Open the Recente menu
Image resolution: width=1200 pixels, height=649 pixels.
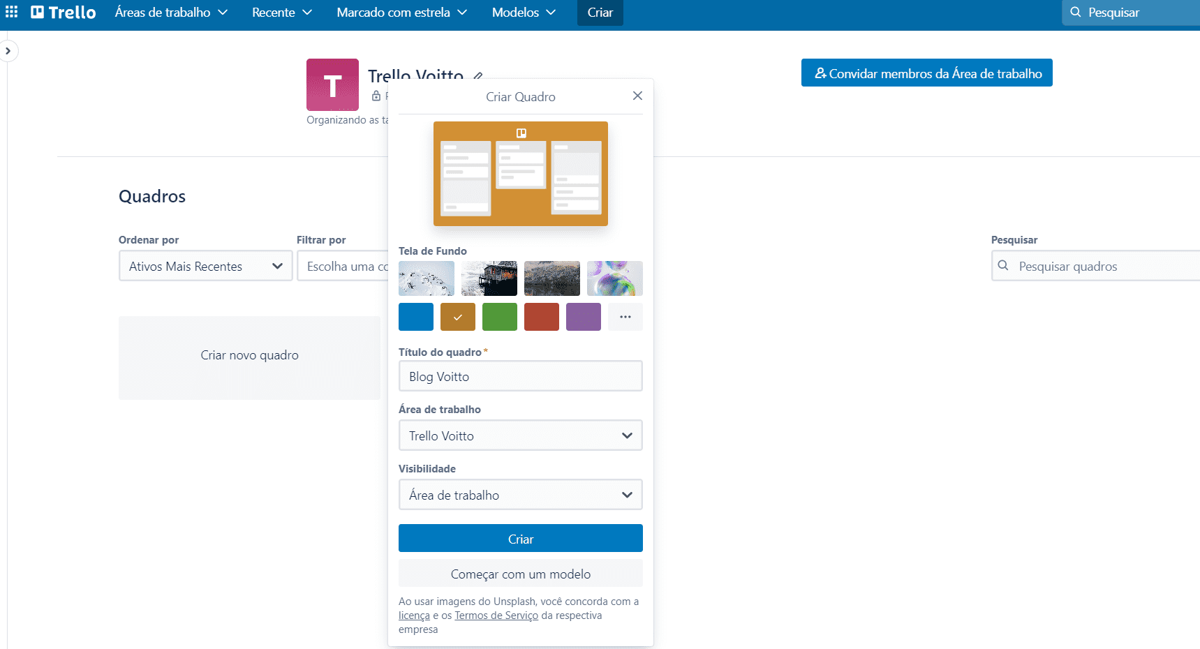(x=282, y=12)
